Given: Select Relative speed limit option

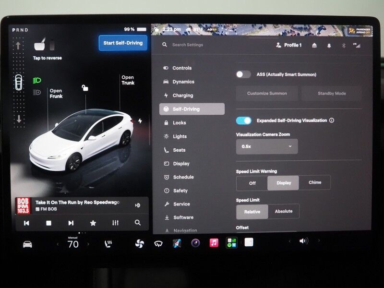Looking at the screenshot, I should coord(252,212).
